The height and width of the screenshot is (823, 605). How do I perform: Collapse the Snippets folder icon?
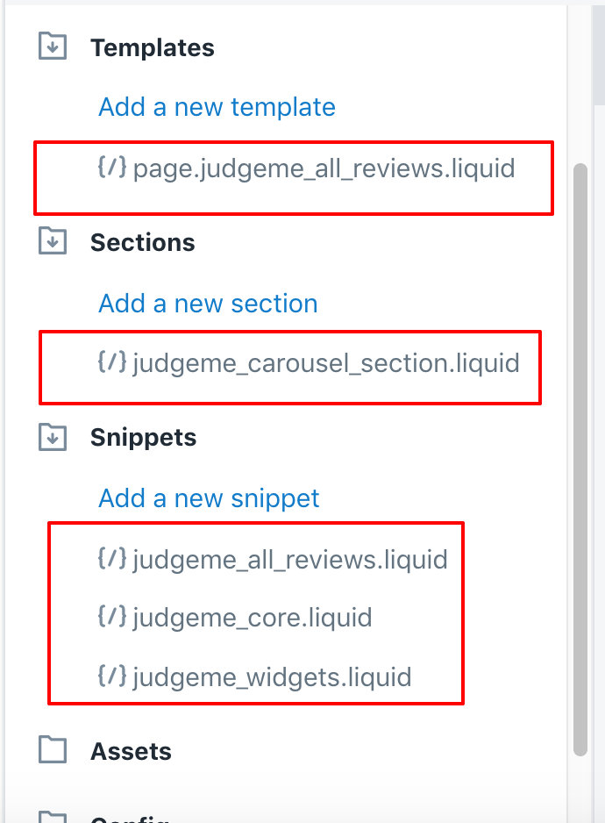53,437
